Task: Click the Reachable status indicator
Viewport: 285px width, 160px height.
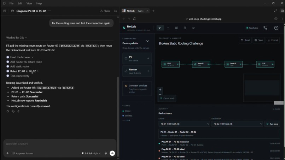Action: click(x=252, y=28)
